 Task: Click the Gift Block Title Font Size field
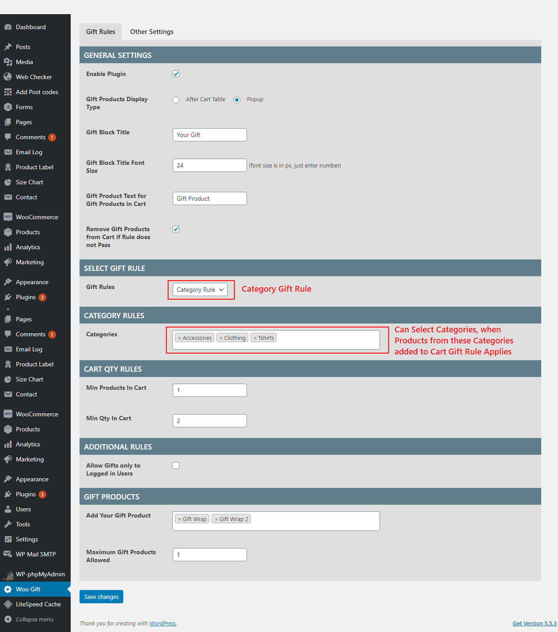point(210,165)
